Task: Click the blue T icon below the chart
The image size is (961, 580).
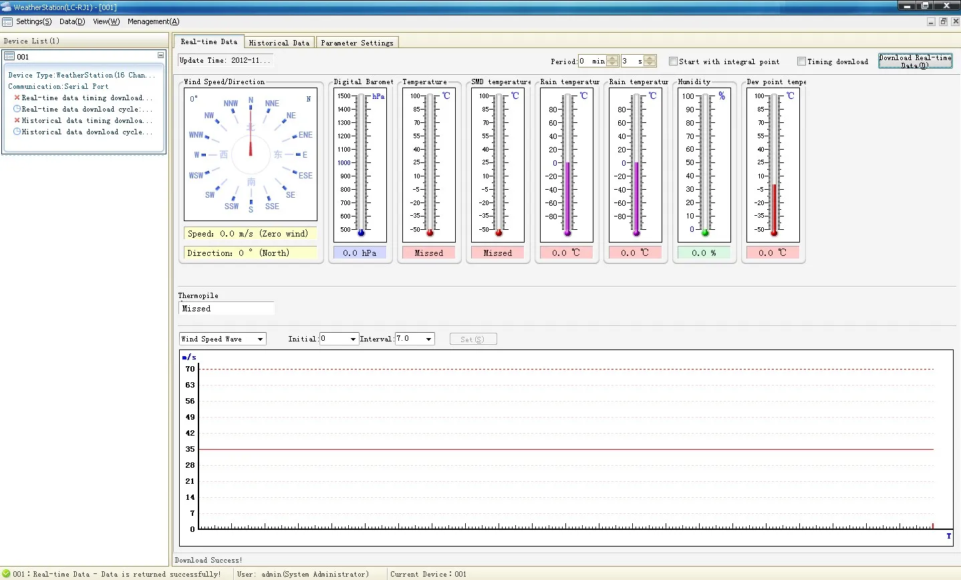Action: (x=949, y=536)
